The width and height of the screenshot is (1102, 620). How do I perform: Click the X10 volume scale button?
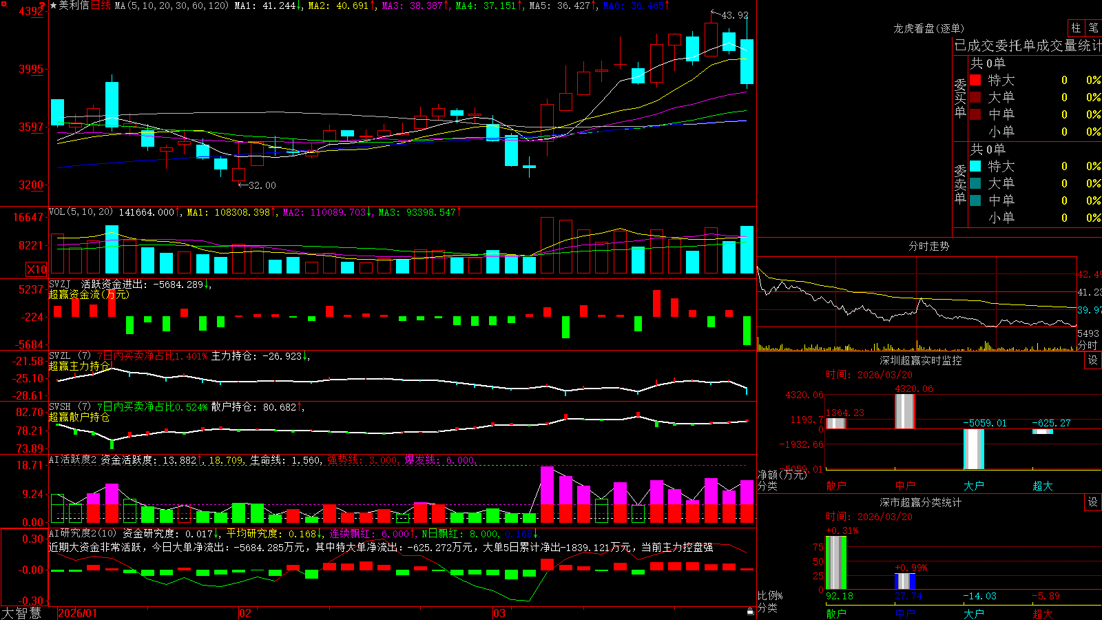click(37, 269)
